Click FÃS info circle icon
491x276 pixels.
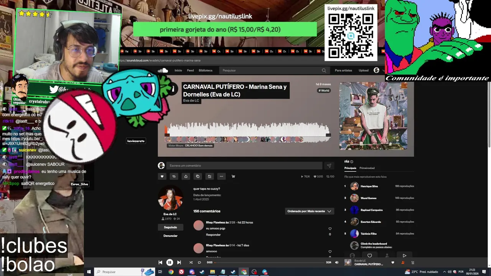351,162
